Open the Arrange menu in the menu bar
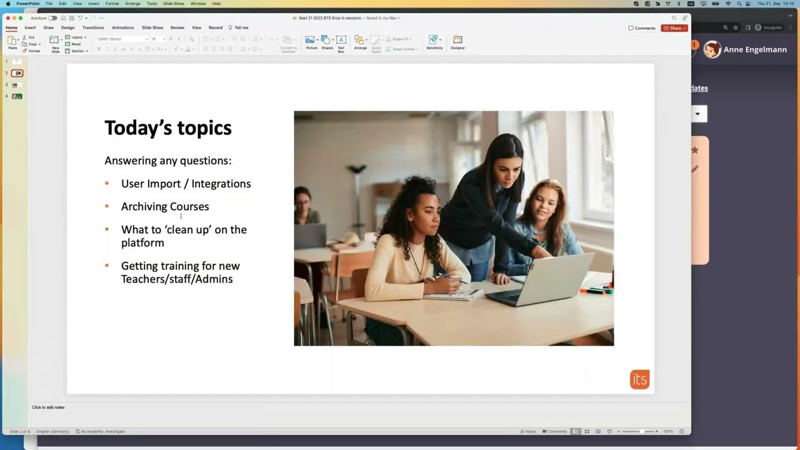This screenshot has width=800, height=450. [x=132, y=4]
